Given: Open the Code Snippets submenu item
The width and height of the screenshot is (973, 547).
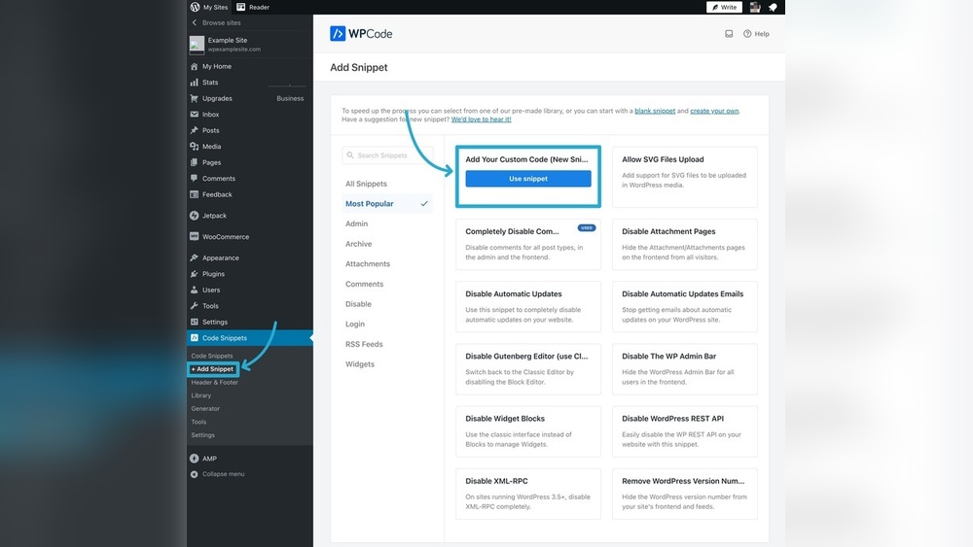Looking at the screenshot, I should 212,356.
